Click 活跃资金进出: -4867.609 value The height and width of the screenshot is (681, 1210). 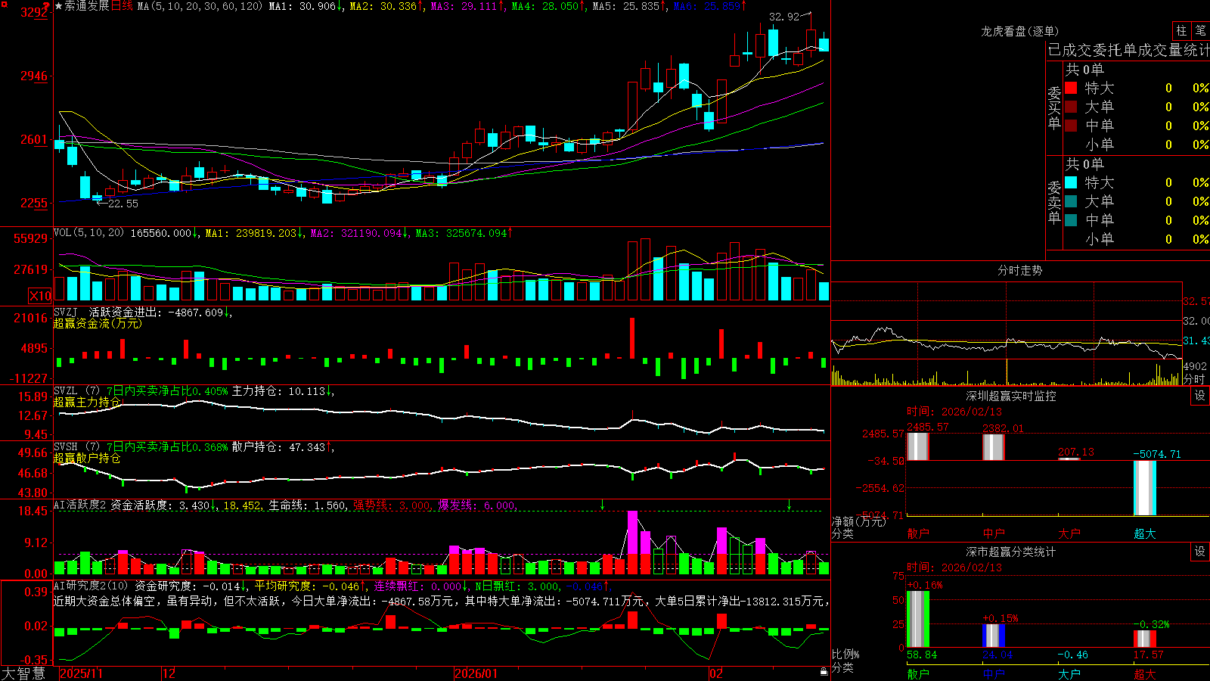tap(157, 312)
